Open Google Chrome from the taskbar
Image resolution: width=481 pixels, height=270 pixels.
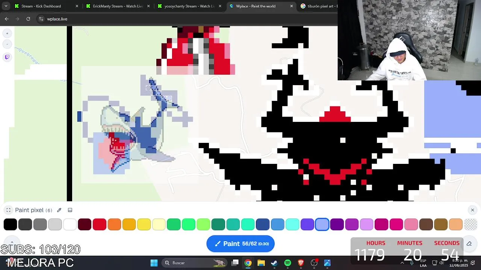tap(248, 263)
